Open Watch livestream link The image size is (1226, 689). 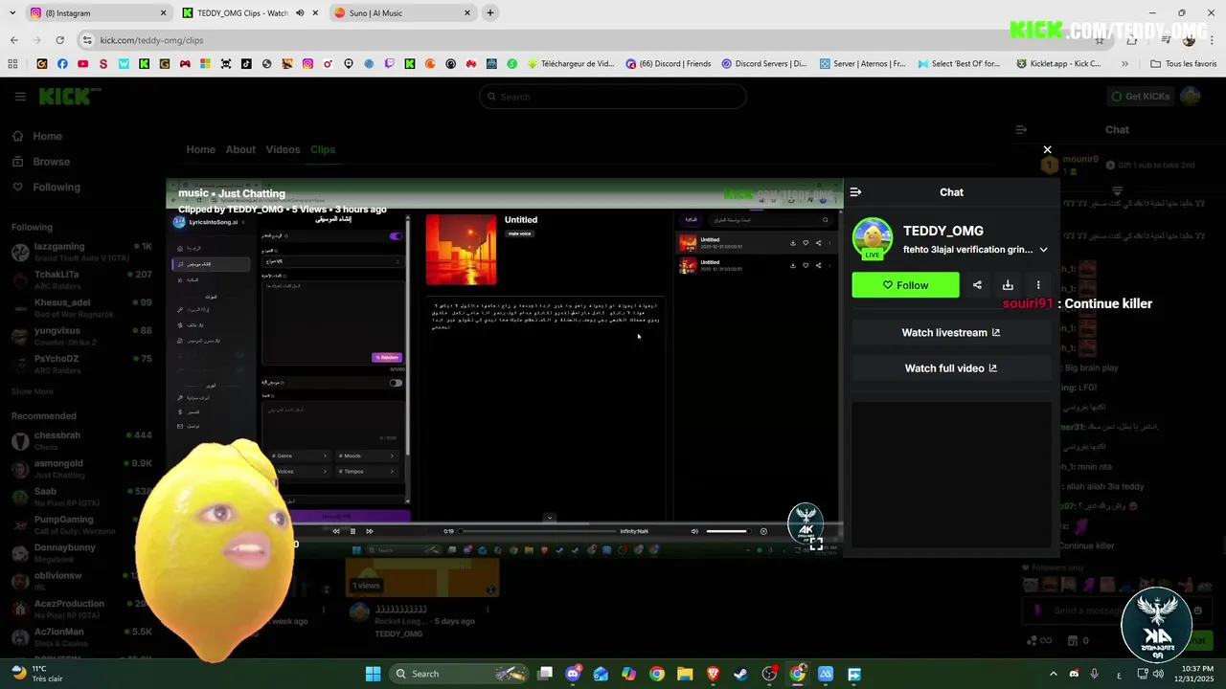tap(951, 333)
